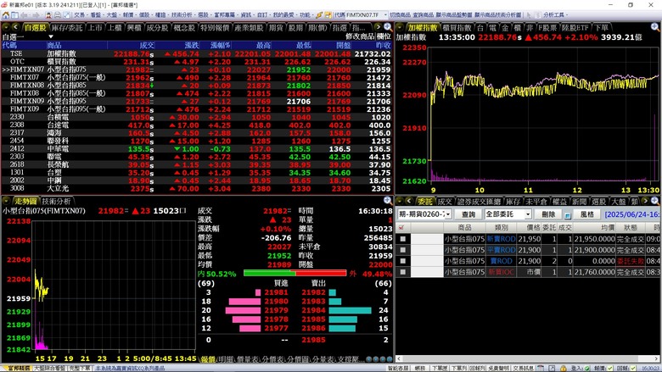
Task: Open the 交易 menu
Action: (x=81, y=14)
